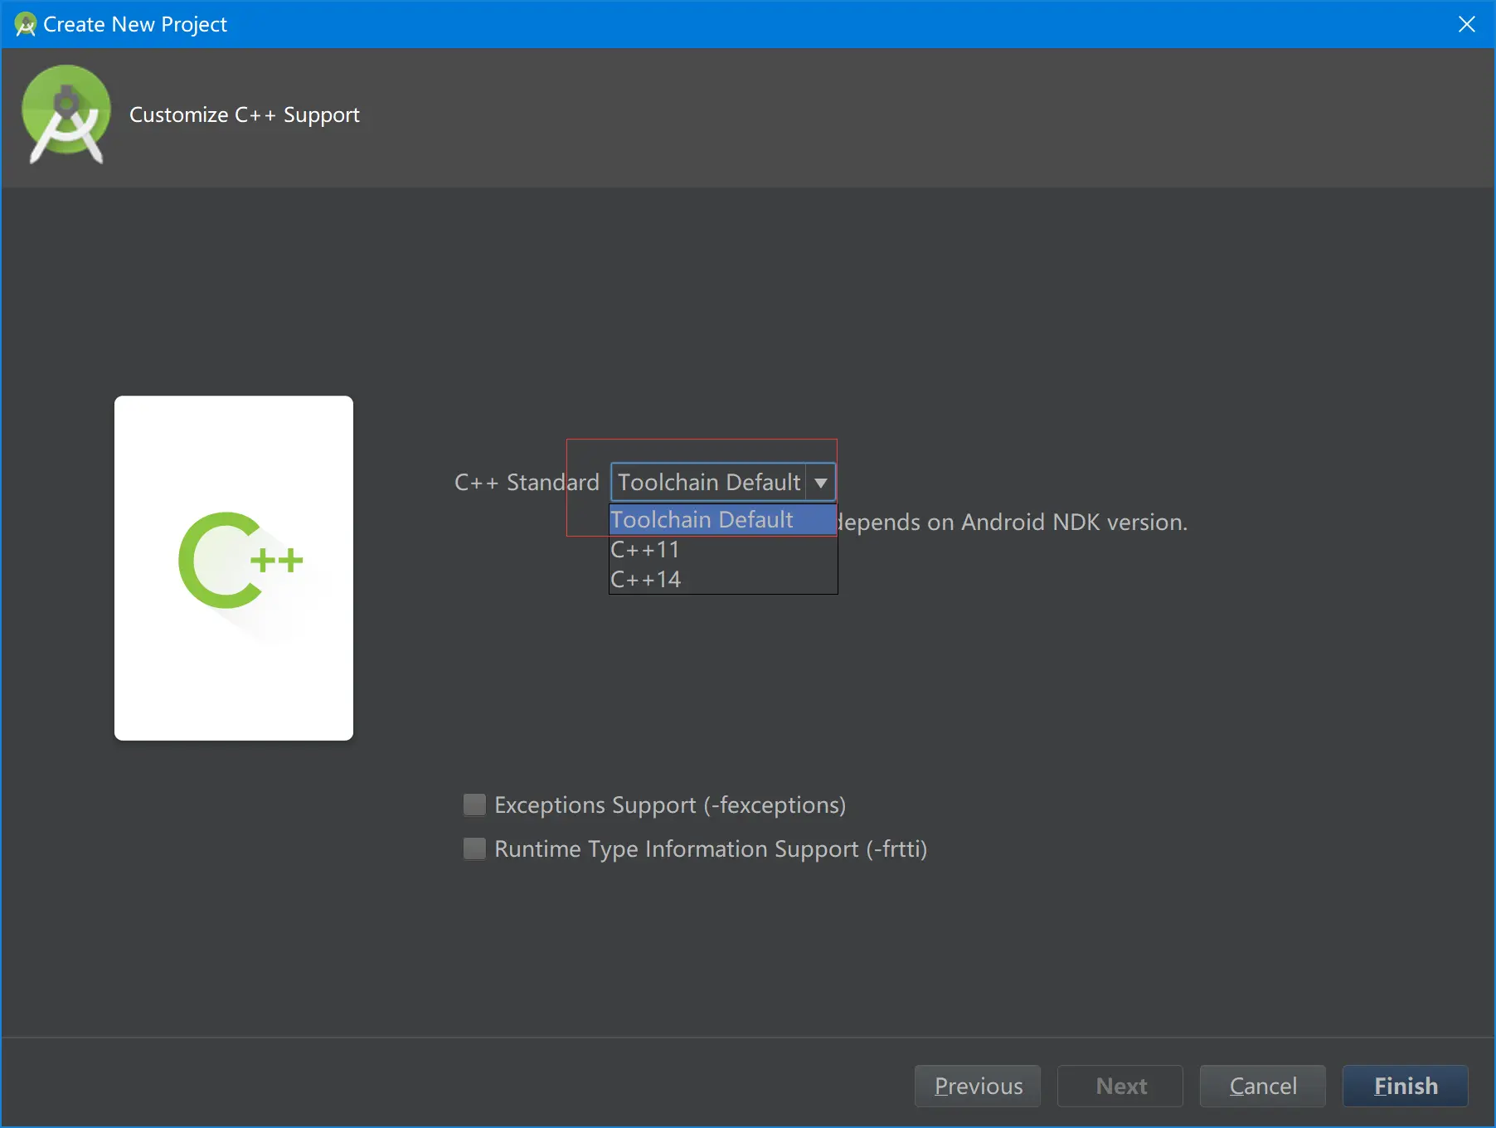Click the C++ Standard dropdown arrow
This screenshot has height=1128, width=1496.
pos(821,483)
